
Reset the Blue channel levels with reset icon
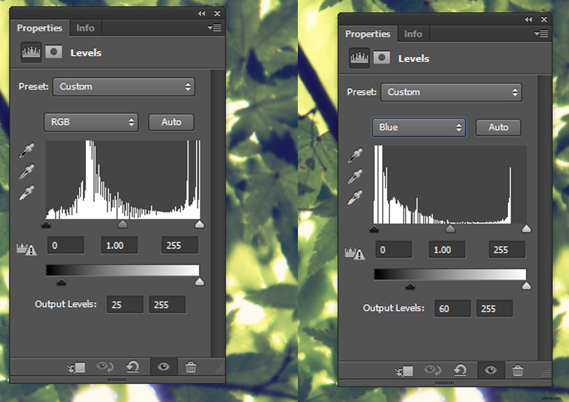461,371
